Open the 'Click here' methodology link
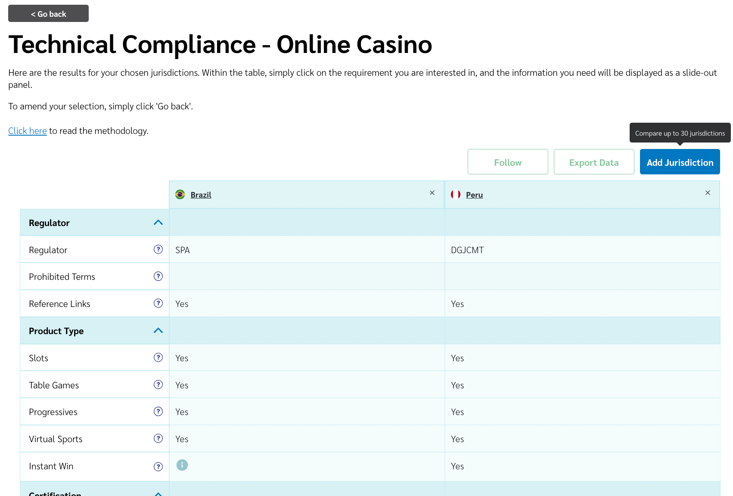Image resolution: width=733 pixels, height=496 pixels. click(x=28, y=131)
